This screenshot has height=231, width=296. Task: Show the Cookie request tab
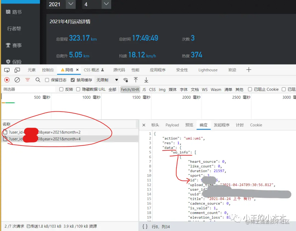[x=256, y=125]
